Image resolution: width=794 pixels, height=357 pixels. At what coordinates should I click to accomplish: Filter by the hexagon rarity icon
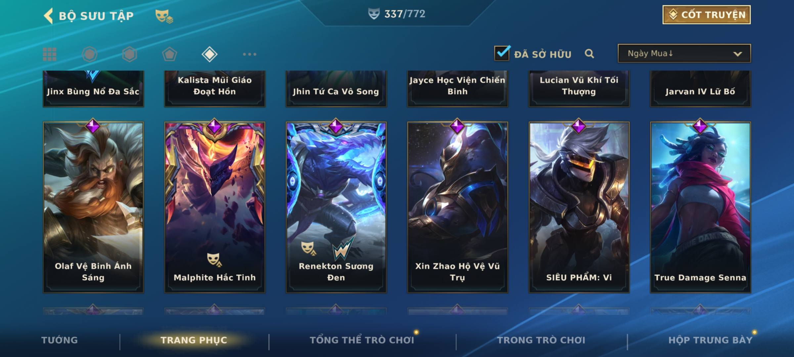pyautogui.click(x=129, y=54)
